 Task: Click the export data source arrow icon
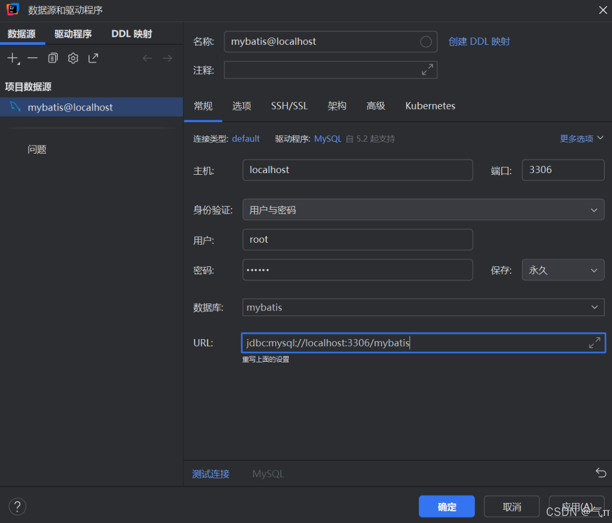point(93,58)
